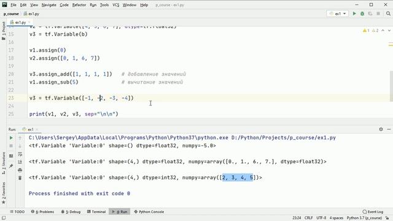Click yellow warning stripe marker
393x221 pixels.
click(x=391, y=45)
